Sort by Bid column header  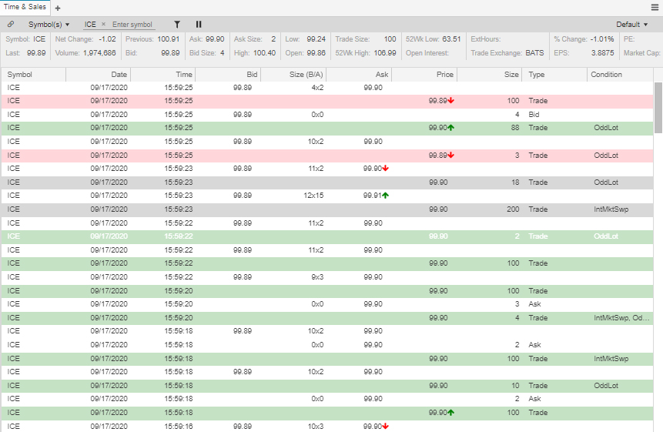(228, 75)
